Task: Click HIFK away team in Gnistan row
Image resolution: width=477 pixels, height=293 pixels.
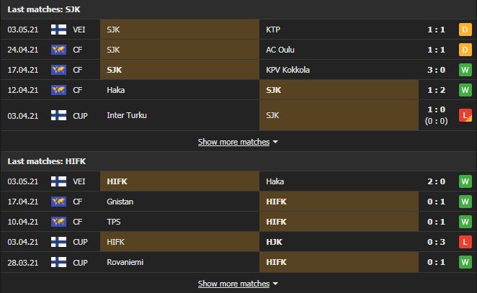Action: point(276,202)
